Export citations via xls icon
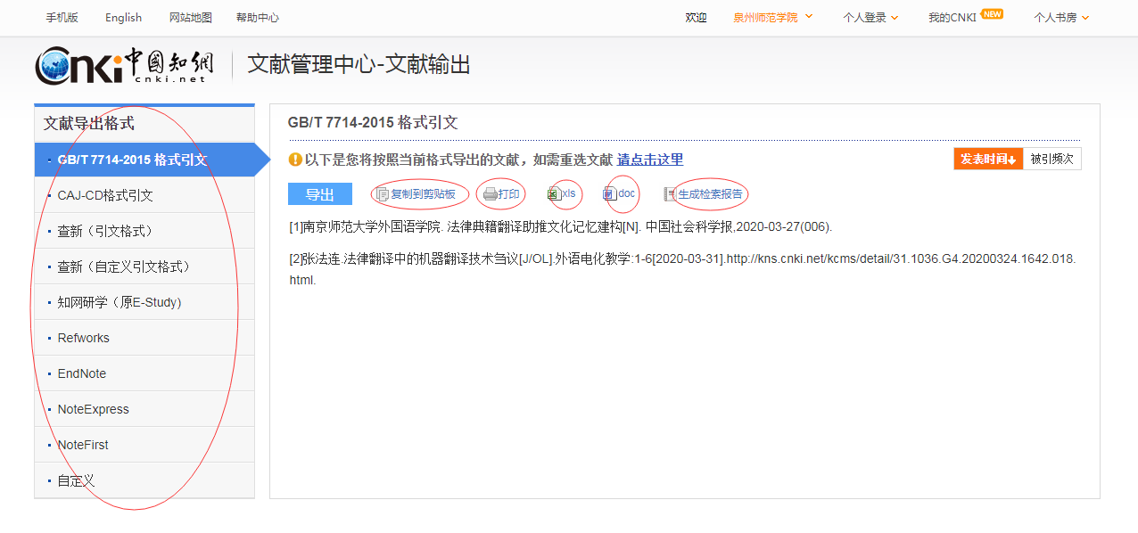This screenshot has width=1138, height=533. pyautogui.click(x=554, y=194)
